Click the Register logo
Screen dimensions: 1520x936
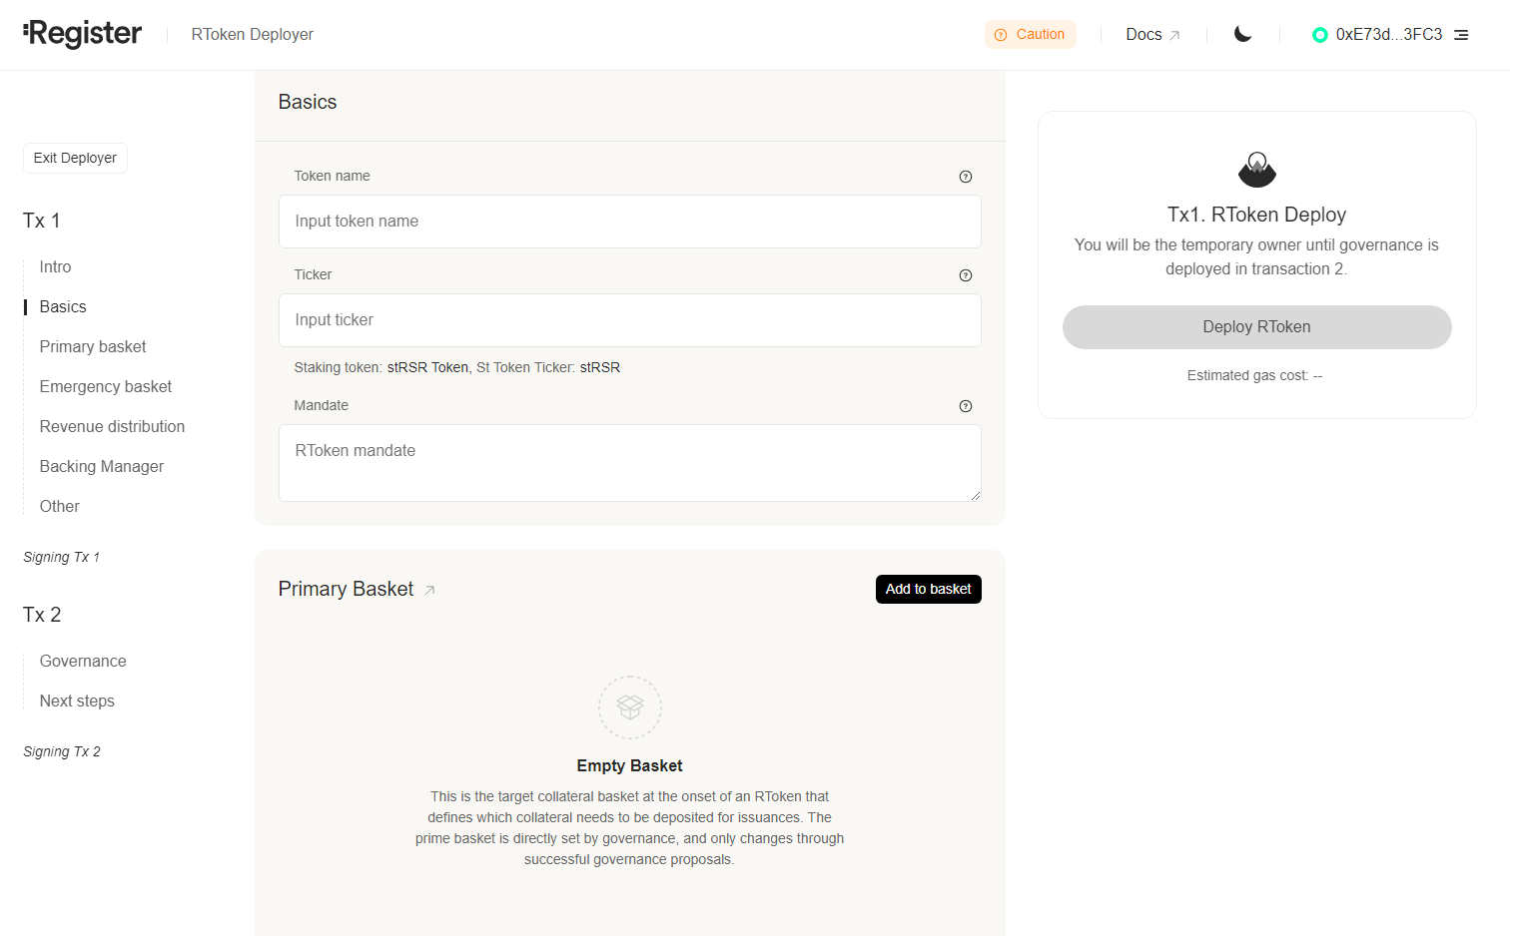(x=83, y=34)
